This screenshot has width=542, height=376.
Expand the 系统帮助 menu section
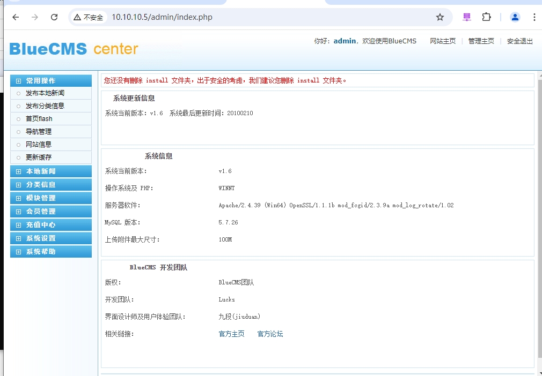point(51,252)
